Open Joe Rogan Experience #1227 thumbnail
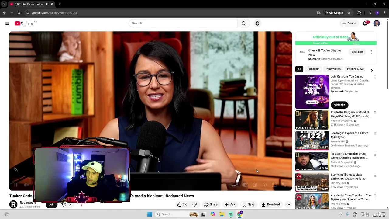Screen dimensions: 389x219 pos(312,141)
